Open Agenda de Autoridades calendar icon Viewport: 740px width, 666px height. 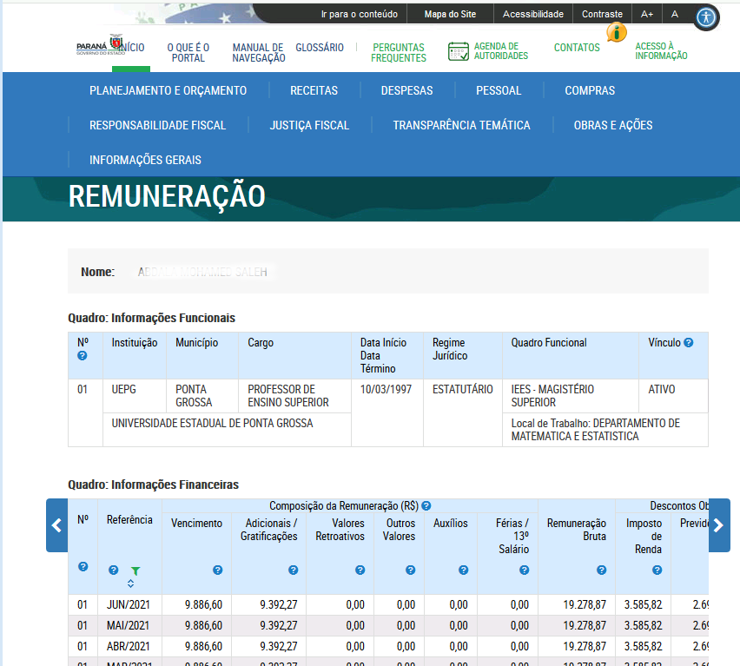click(459, 51)
